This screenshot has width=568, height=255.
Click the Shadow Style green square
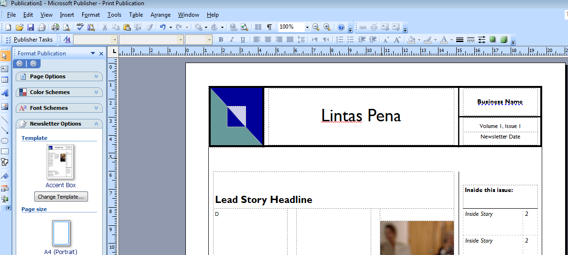pyautogui.click(x=493, y=40)
